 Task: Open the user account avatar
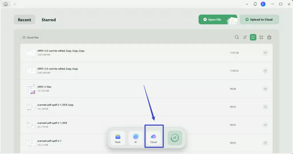263,4
